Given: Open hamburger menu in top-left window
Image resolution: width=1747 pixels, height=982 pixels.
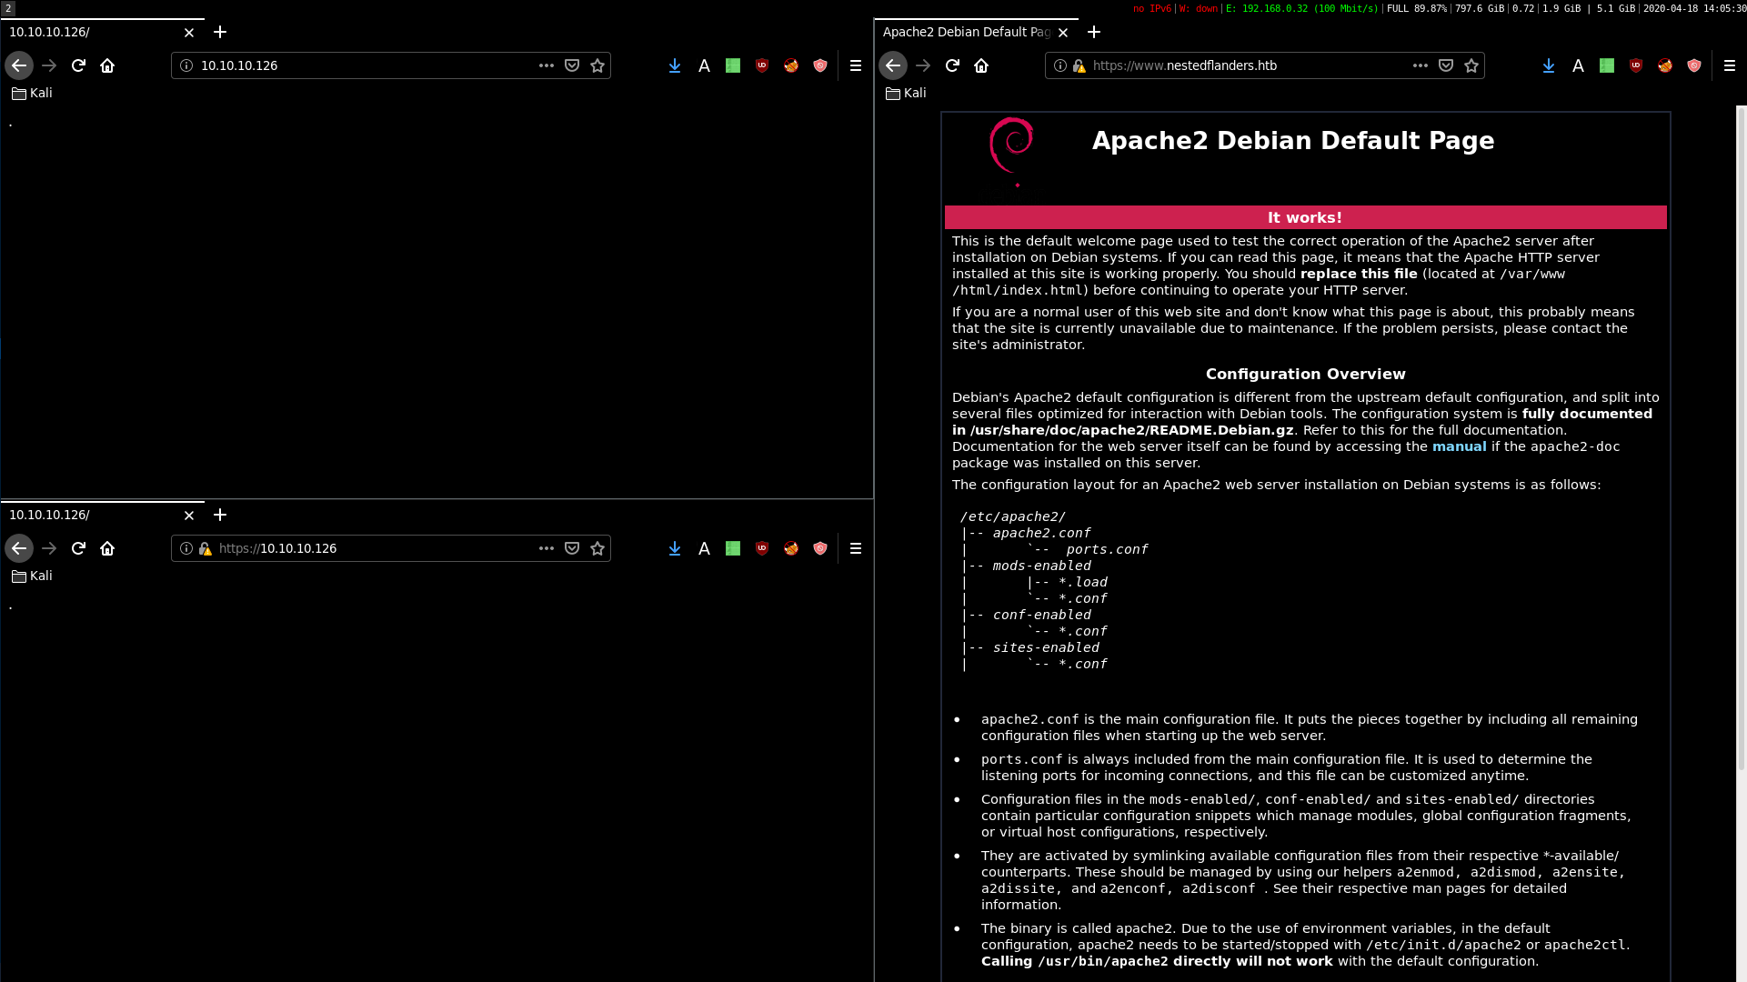Looking at the screenshot, I should click(856, 65).
